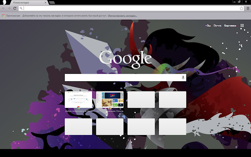
Task: Click the back navigation arrow
Action: tap(4, 8)
